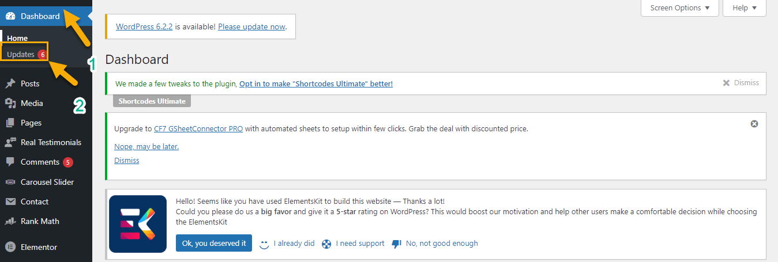Open the Pages menu label

pos(31,123)
